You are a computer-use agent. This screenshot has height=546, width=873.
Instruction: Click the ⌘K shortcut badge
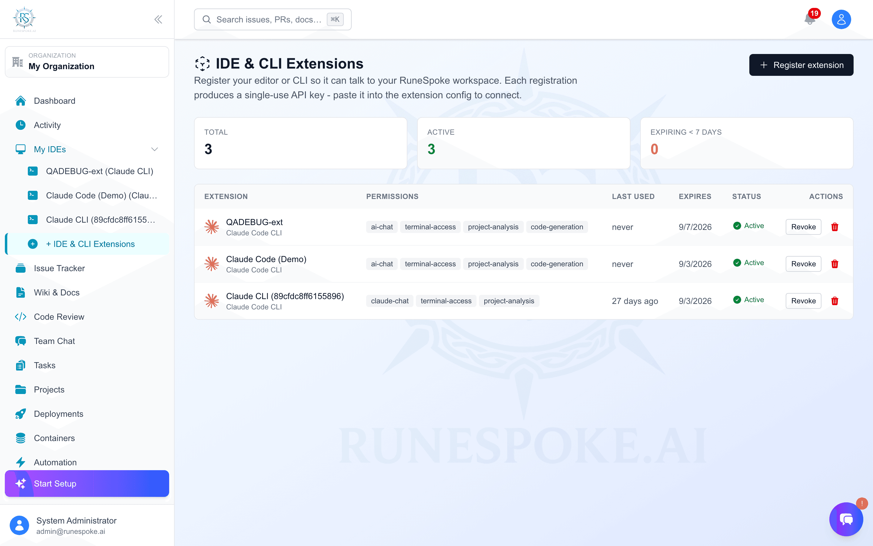[335, 19]
